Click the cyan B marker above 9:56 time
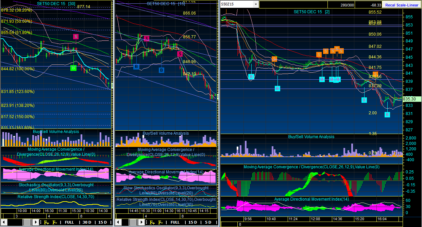The height and width of the screenshot is (227, 422). [x=251, y=77]
